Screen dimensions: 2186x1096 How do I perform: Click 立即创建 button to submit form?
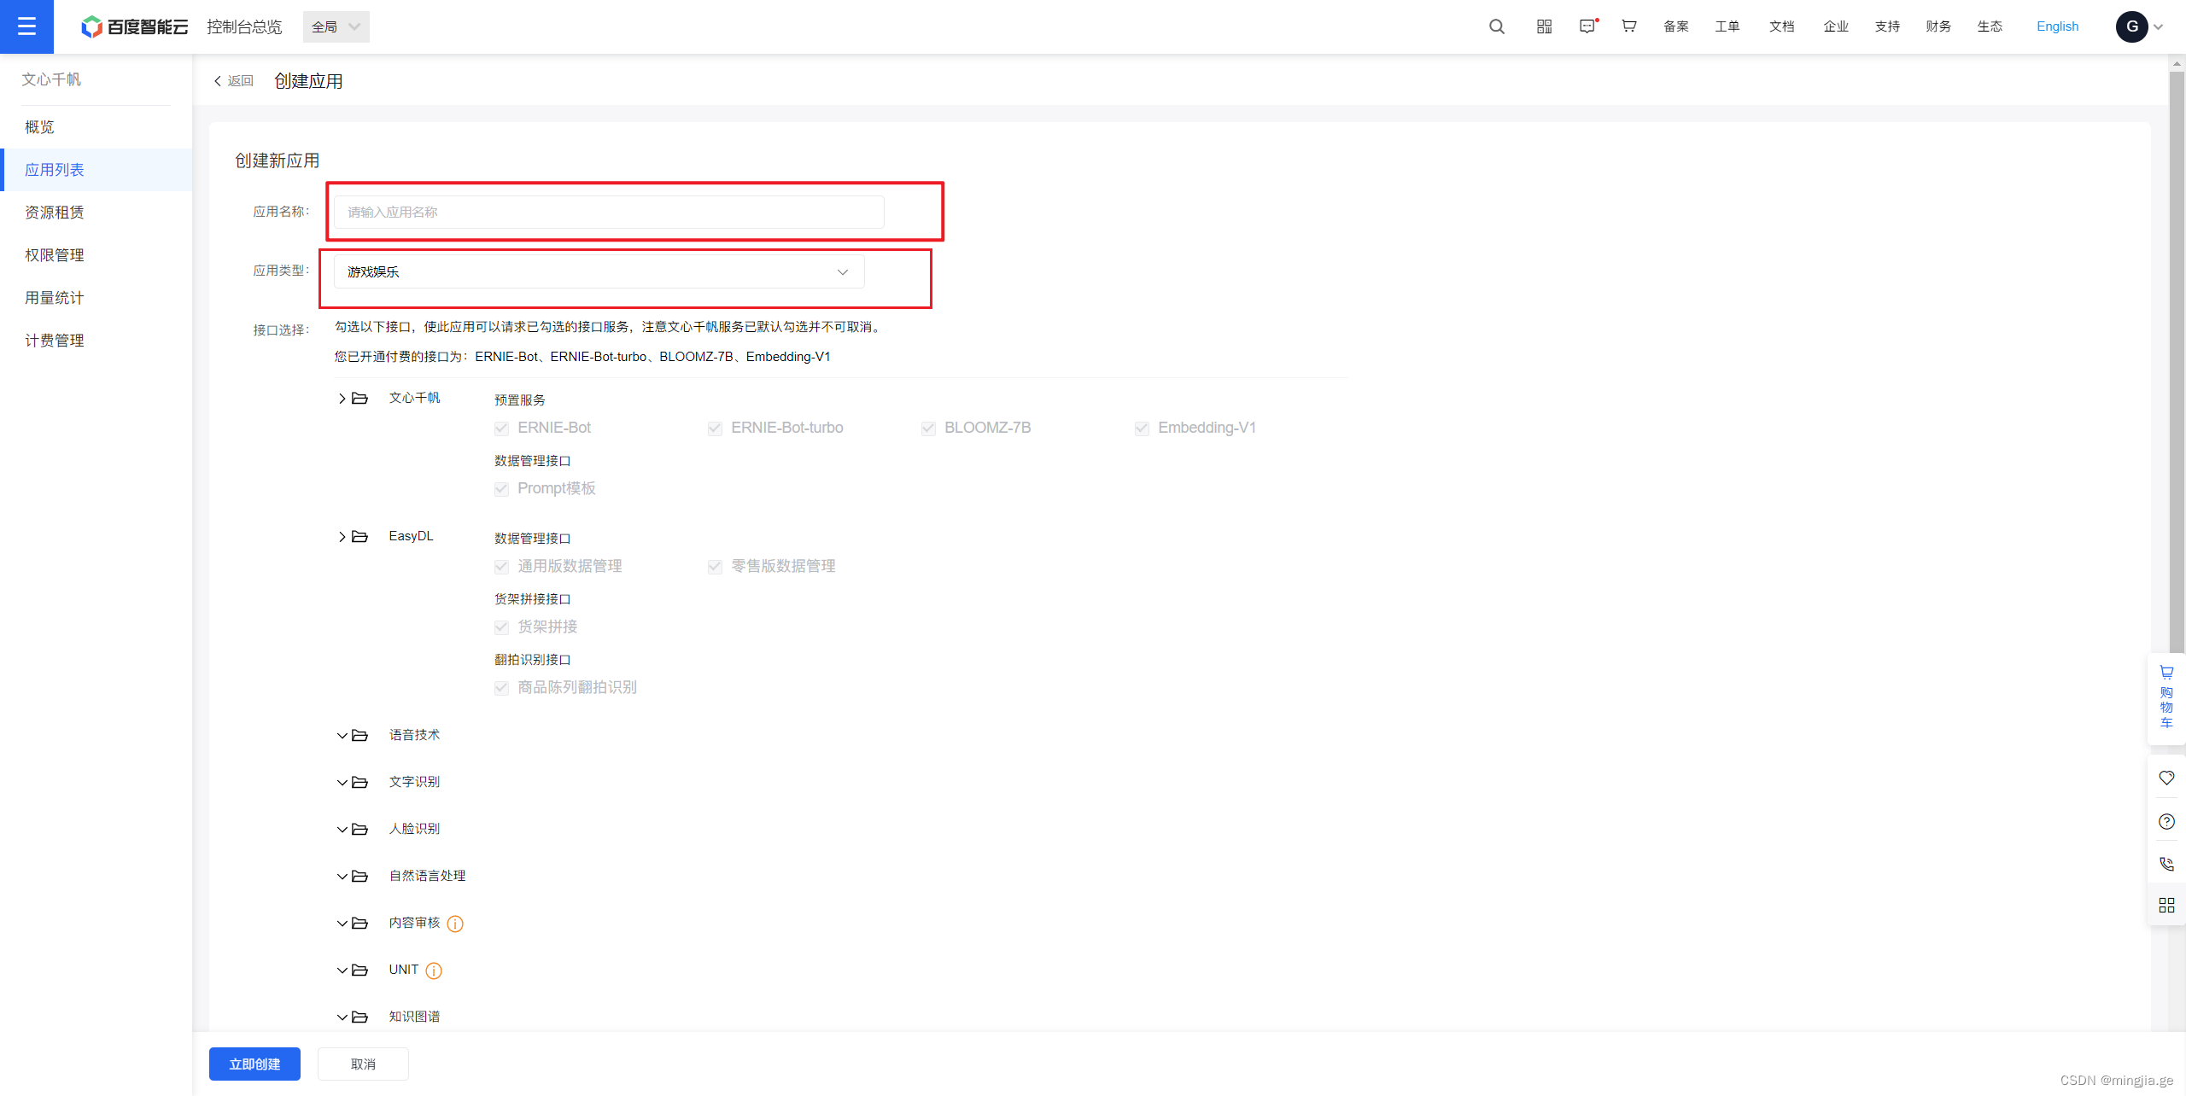pos(256,1064)
